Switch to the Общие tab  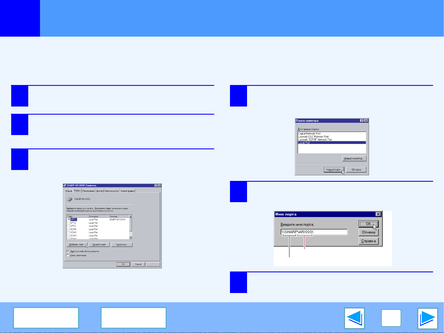click(x=69, y=191)
